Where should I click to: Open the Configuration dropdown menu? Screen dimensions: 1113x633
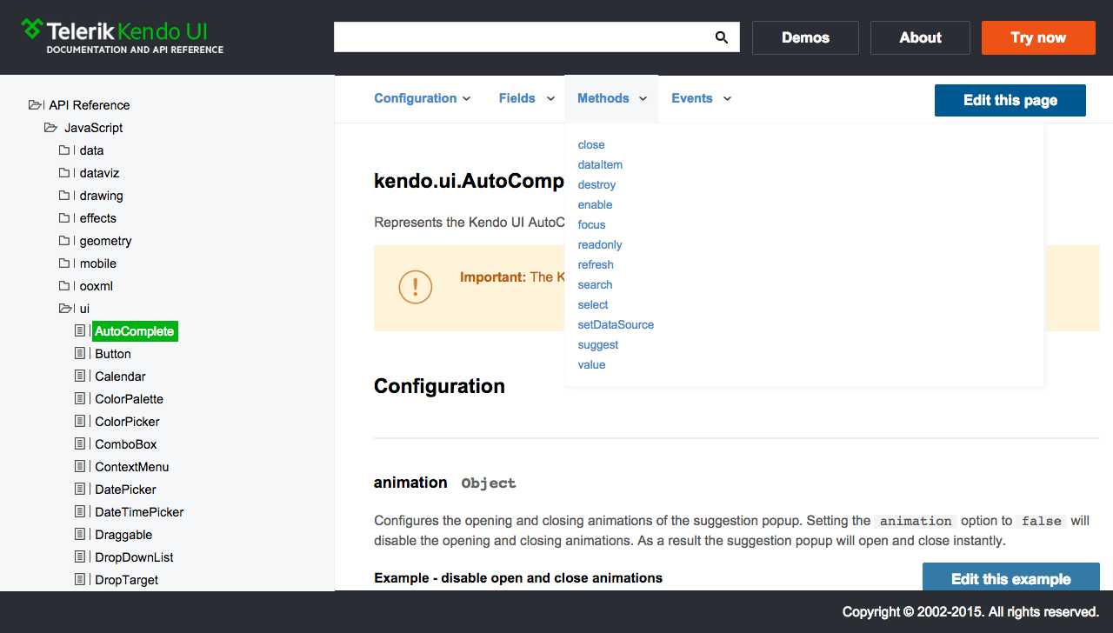[x=423, y=98]
